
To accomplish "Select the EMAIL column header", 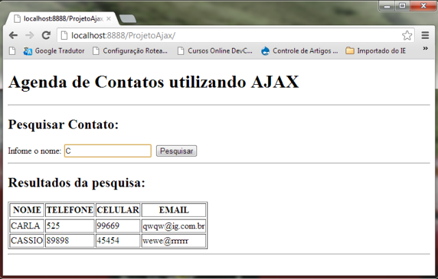I will [174, 210].
